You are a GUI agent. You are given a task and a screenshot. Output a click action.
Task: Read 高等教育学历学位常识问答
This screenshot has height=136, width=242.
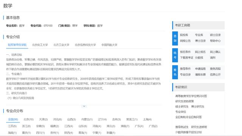pyautogui.click(x=191, y=96)
